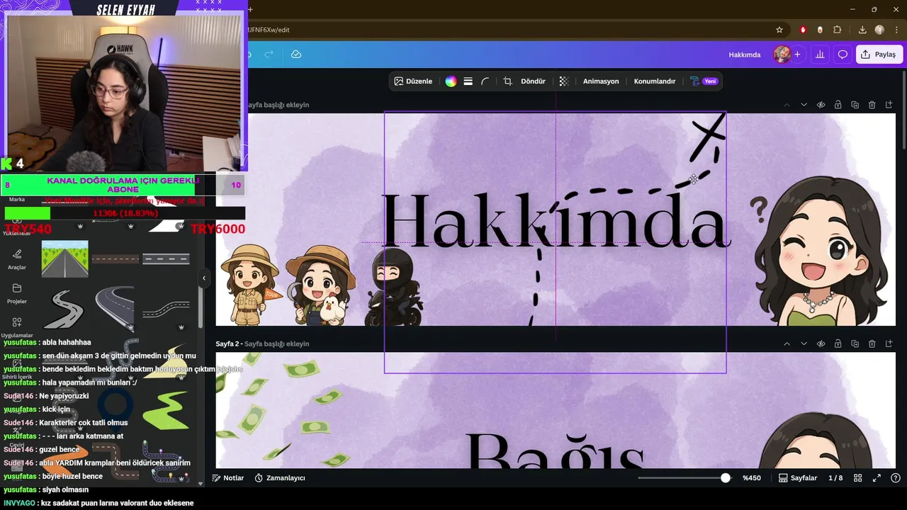Hide Sayfa 2 with eye icon
907x510 pixels.
pos(821,344)
